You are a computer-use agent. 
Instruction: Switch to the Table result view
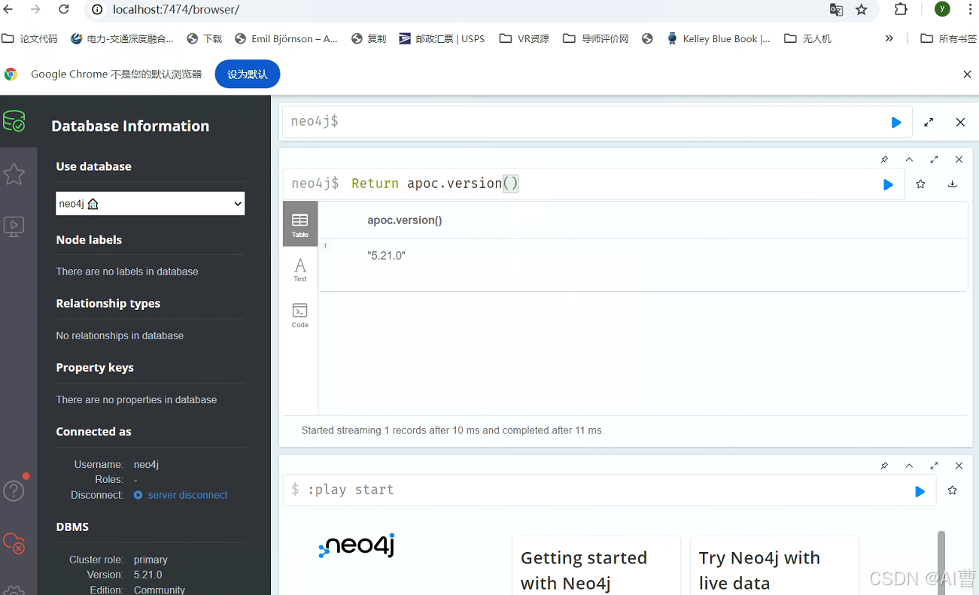(299, 223)
